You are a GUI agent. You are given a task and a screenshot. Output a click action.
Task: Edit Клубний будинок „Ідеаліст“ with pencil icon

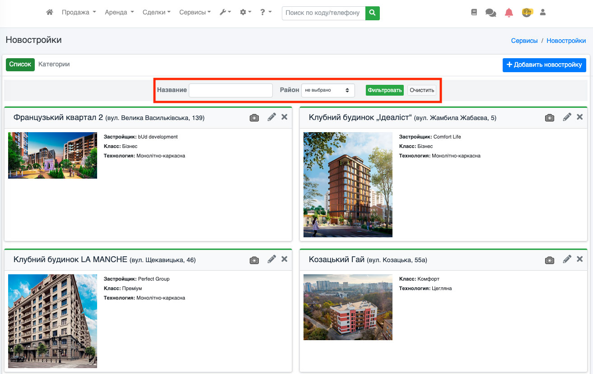pyautogui.click(x=567, y=117)
